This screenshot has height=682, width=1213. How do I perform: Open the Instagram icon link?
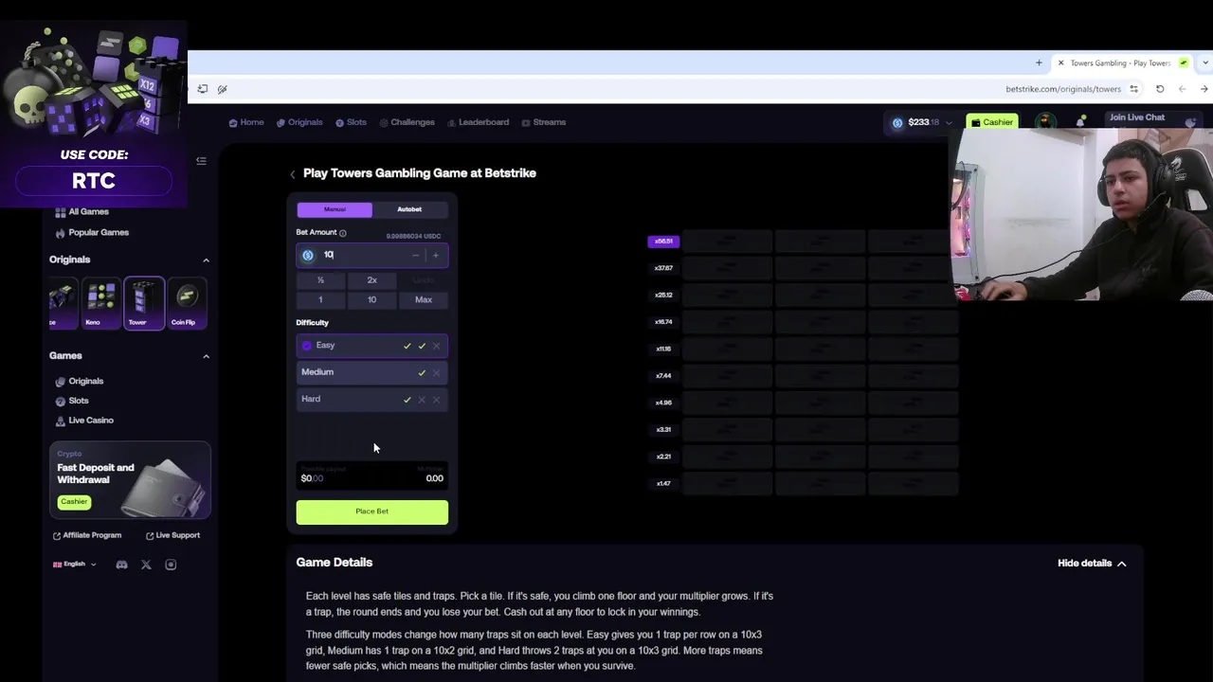(171, 565)
